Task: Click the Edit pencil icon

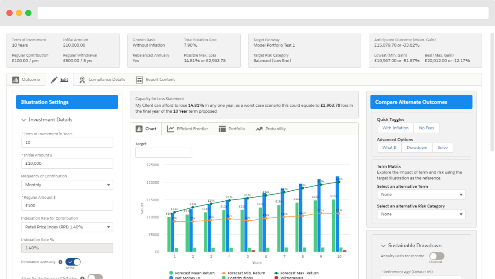Action: click(54, 80)
